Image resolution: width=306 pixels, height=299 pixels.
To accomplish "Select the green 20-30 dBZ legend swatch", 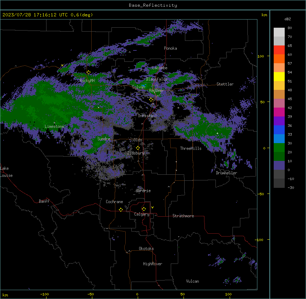I will point(279,148).
